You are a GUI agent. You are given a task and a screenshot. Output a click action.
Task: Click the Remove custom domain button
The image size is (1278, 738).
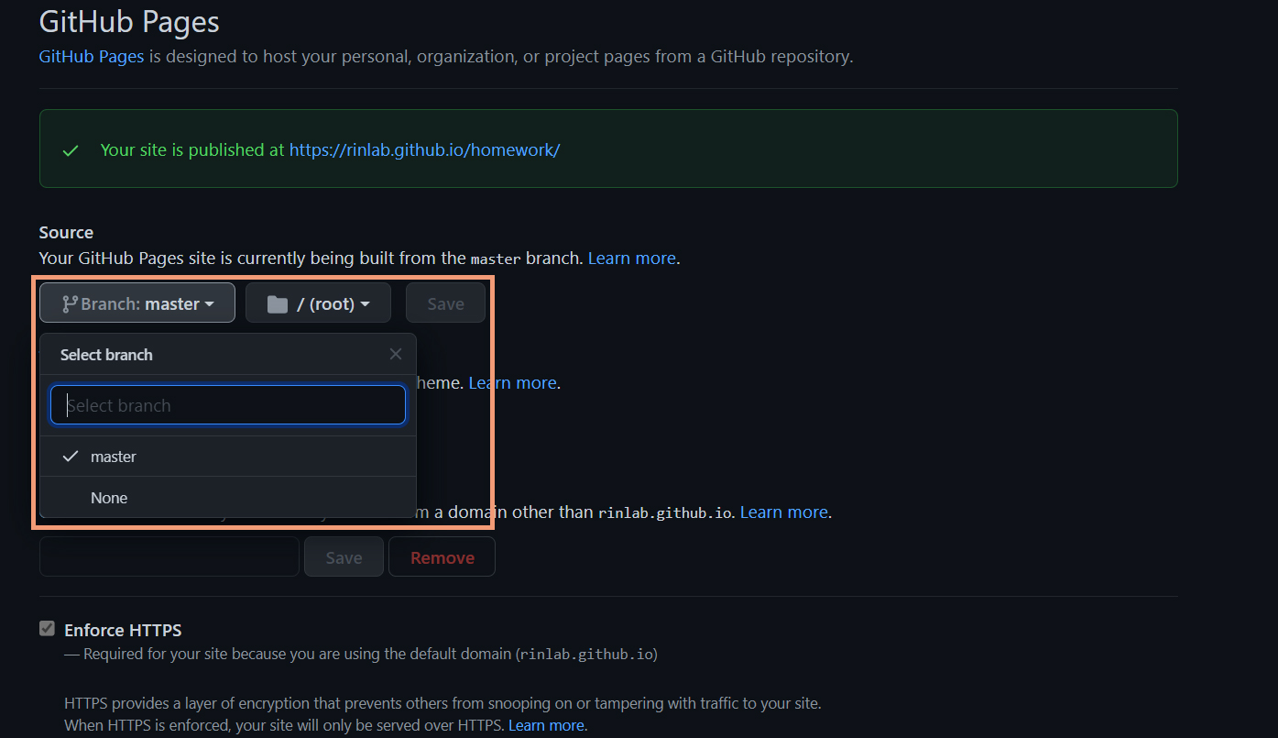pyautogui.click(x=442, y=557)
